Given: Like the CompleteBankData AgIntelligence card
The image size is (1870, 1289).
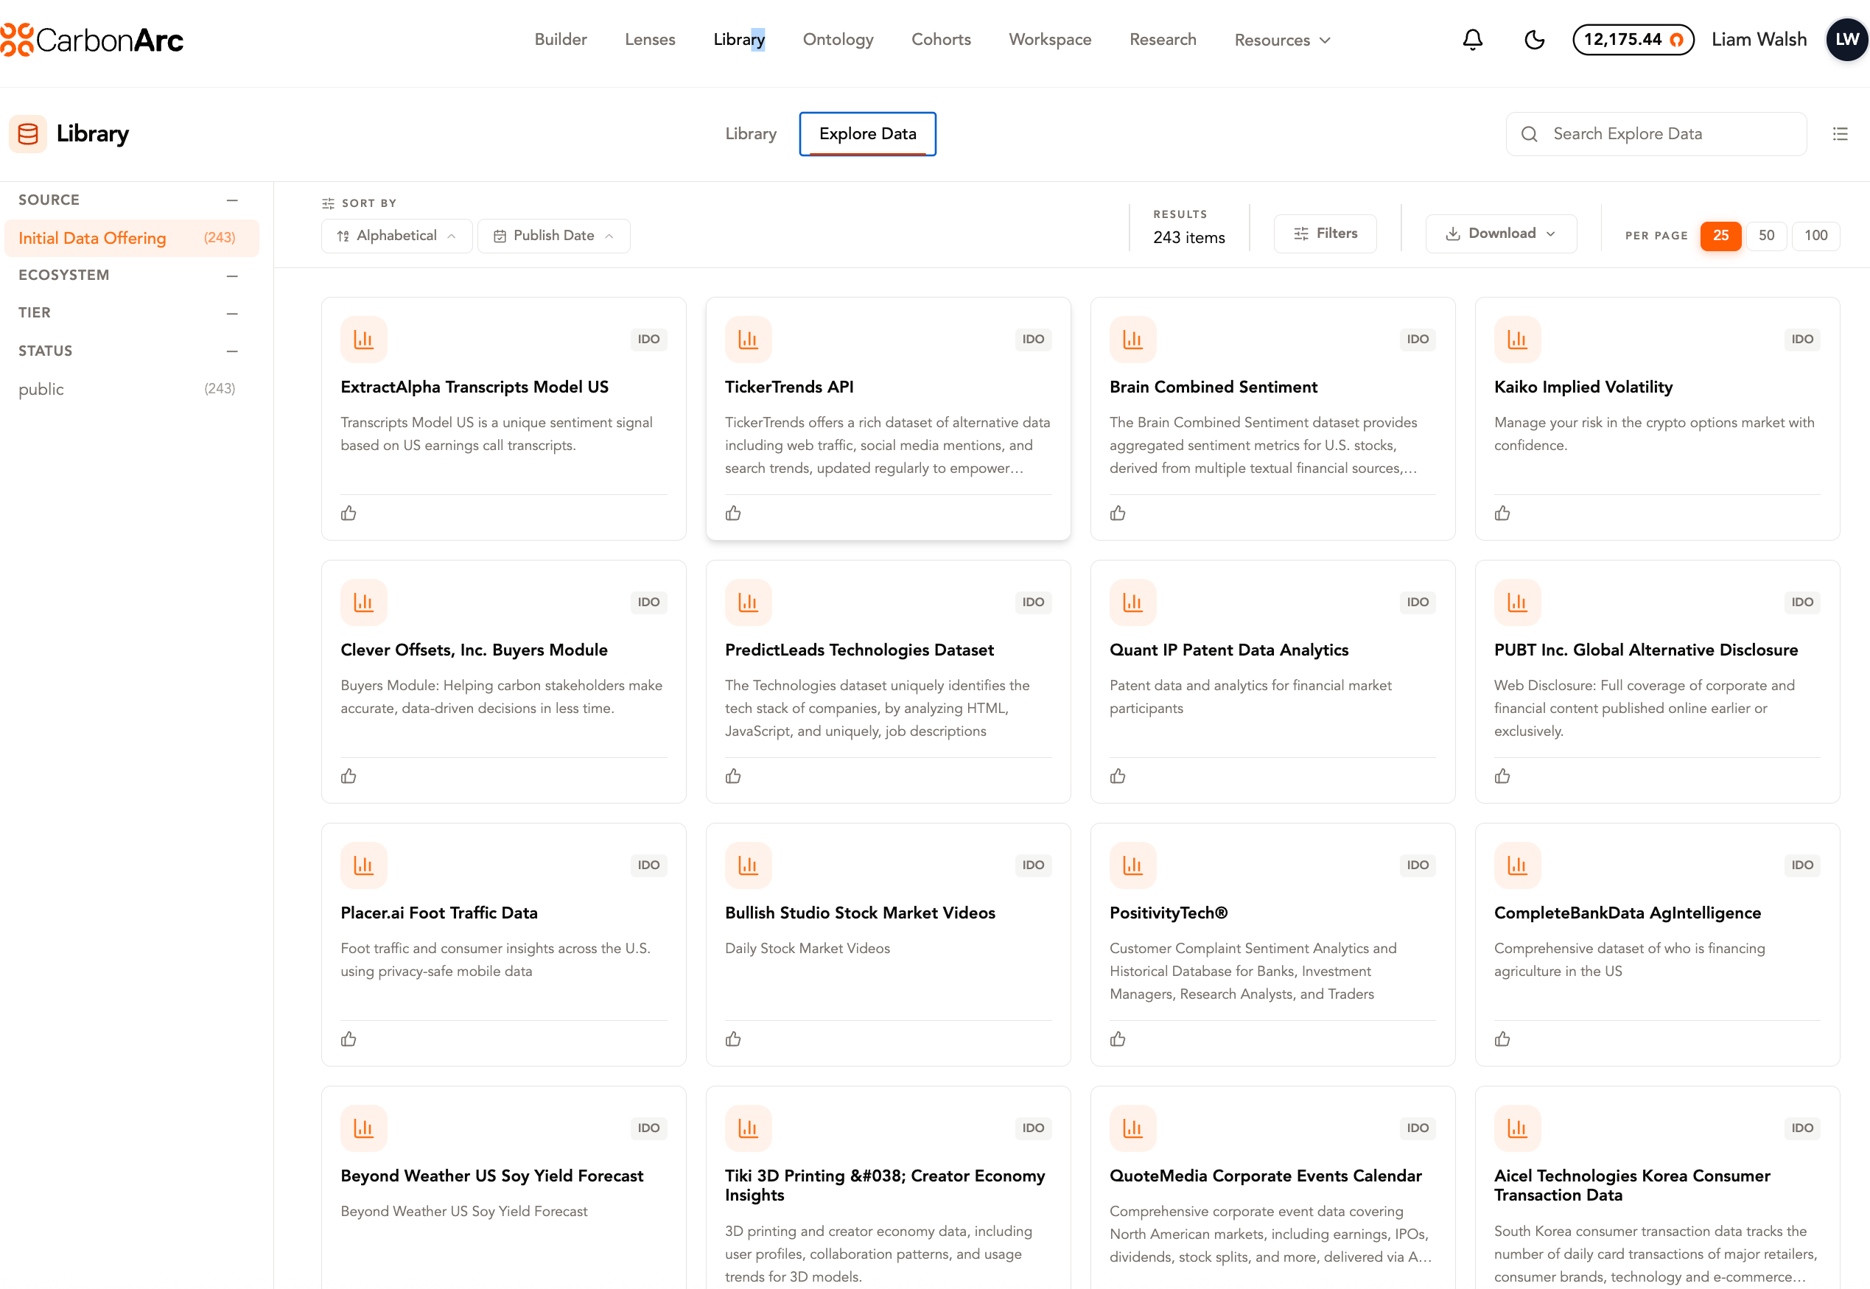Looking at the screenshot, I should [1502, 1039].
